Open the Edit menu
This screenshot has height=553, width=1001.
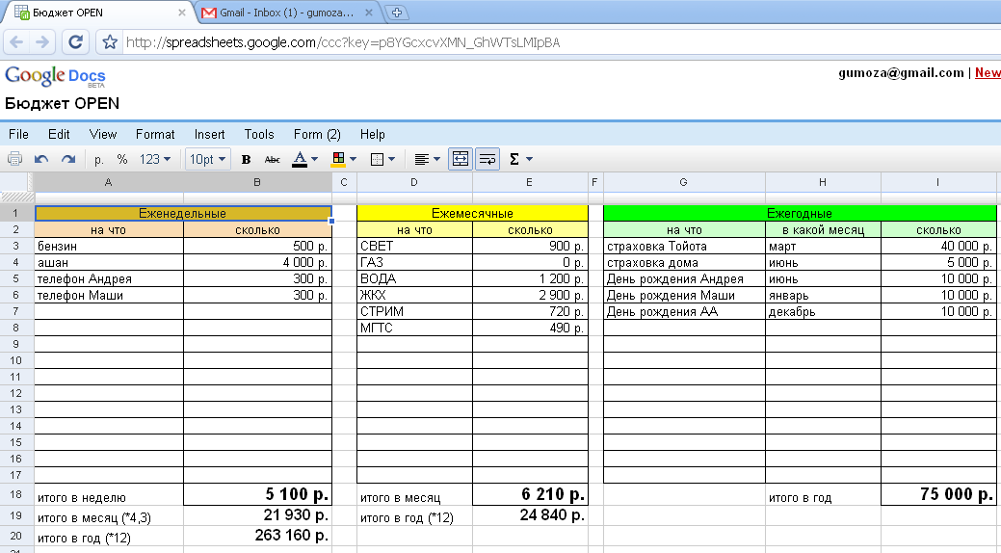pos(59,134)
